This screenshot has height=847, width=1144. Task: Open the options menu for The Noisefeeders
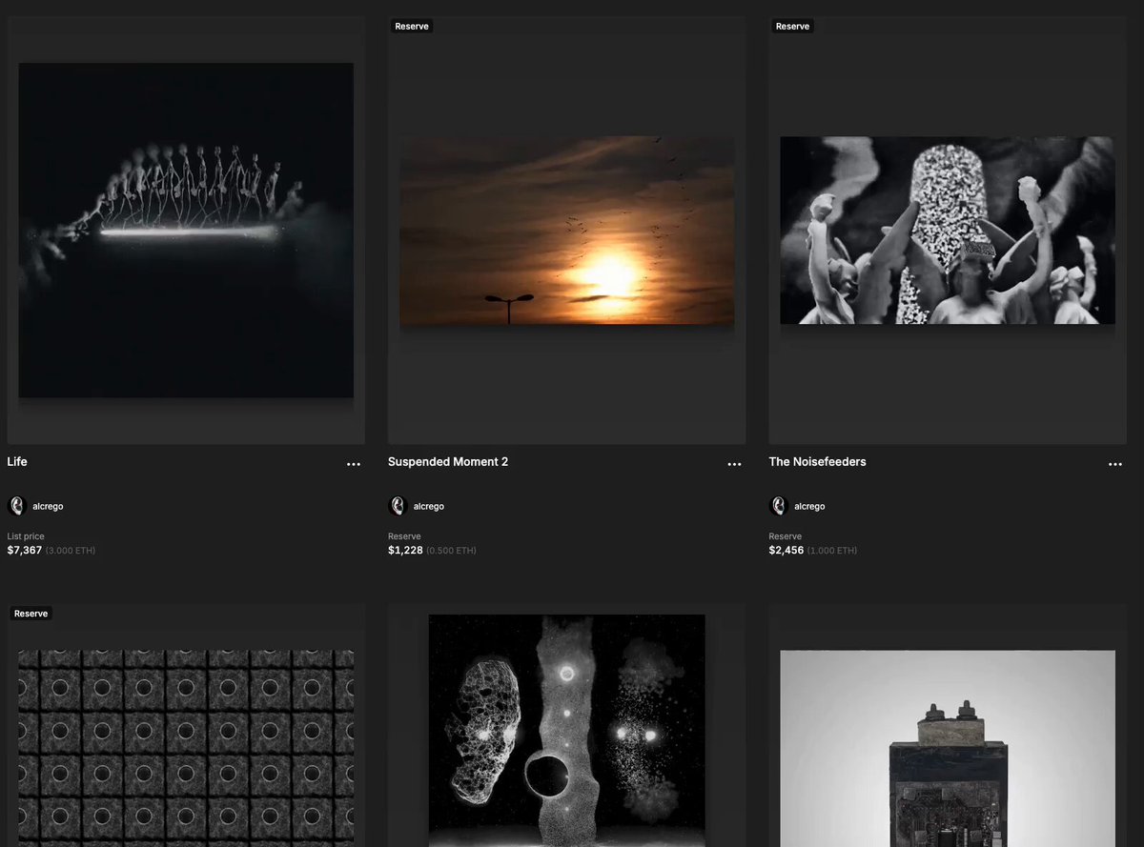1115,464
